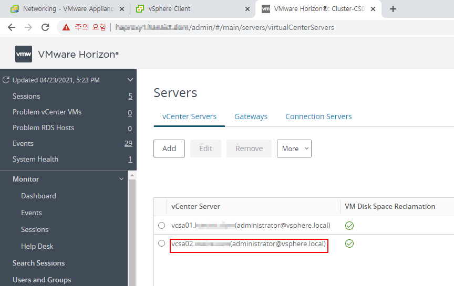454x286 pixels.
Task: Select the vcsa01 vCenter server radio button
Action: [161, 225]
